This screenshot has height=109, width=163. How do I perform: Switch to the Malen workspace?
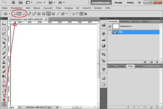click(130, 2)
